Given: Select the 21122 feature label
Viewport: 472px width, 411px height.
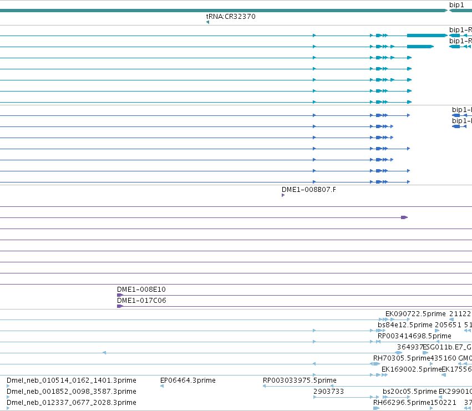Looking at the screenshot, I should [460, 314].
